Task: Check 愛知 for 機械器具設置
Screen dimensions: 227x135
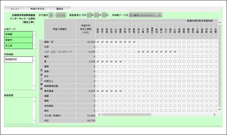Action: [193, 86]
